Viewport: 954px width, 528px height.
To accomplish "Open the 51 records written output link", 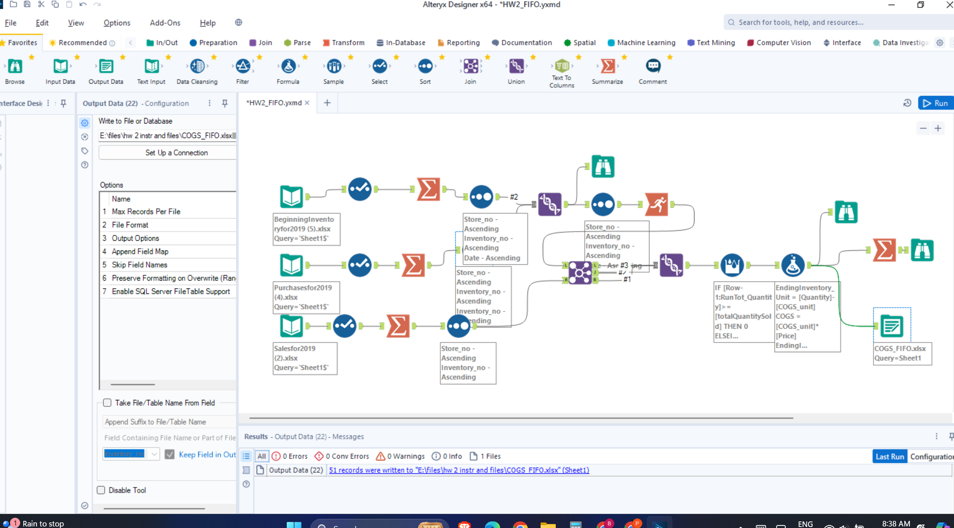I will pos(459,470).
